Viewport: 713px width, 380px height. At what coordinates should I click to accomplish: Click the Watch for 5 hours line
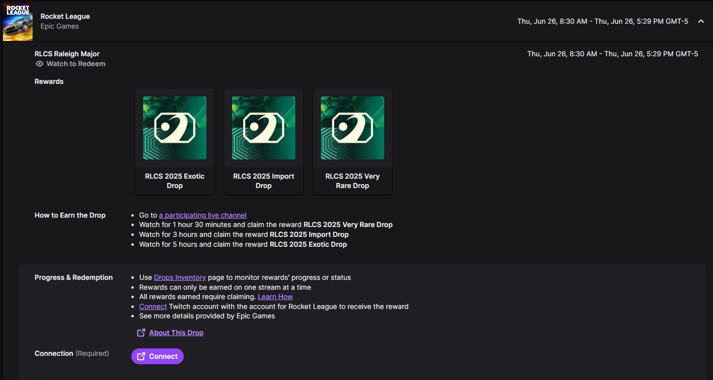(x=243, y=244)
